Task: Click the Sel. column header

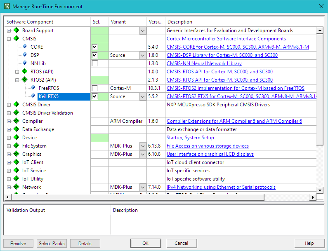Action: [x=99, y=22]
